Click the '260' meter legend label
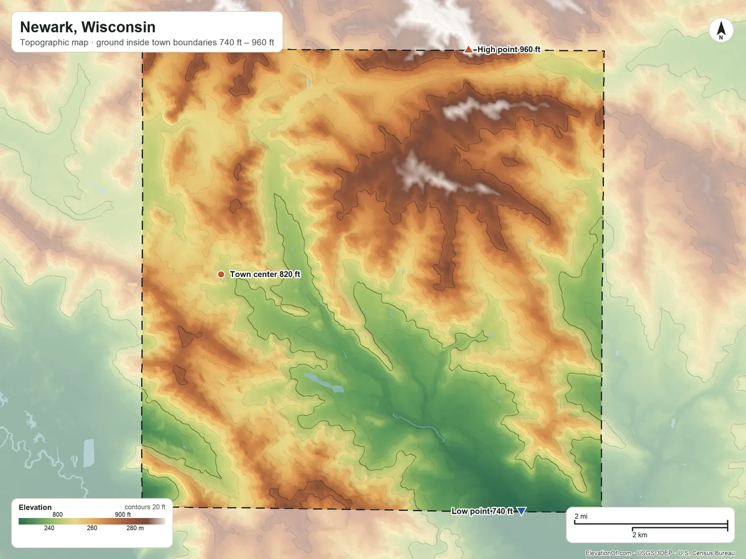Screen dimensions: 746x559 pos(92,529)
